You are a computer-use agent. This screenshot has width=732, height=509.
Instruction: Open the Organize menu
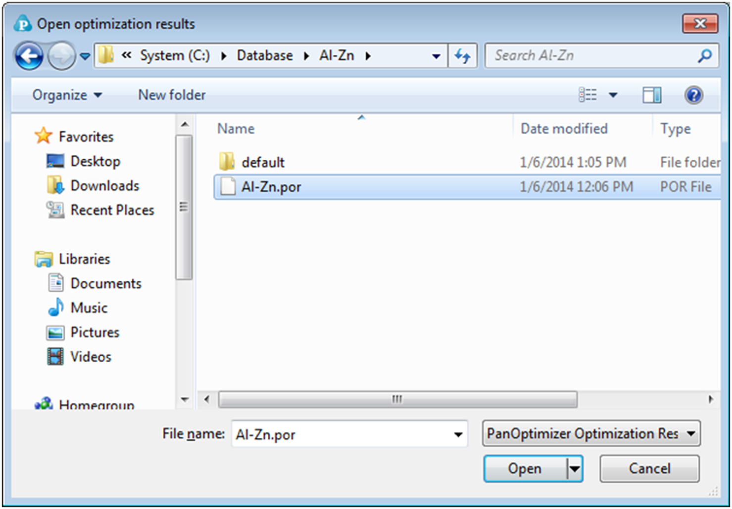point(67,95)
